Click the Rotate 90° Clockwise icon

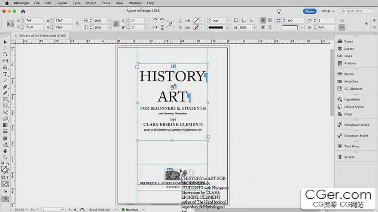[x=155, y=21]
